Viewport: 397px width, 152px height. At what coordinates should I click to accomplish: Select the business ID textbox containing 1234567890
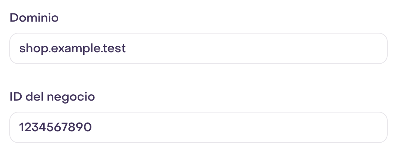tap(198, 127)
